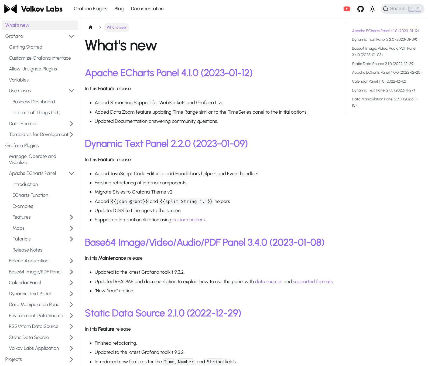Expand the Data Sources sidebar chevron
This screenshot has height=366, width=428.
[71, 124]
